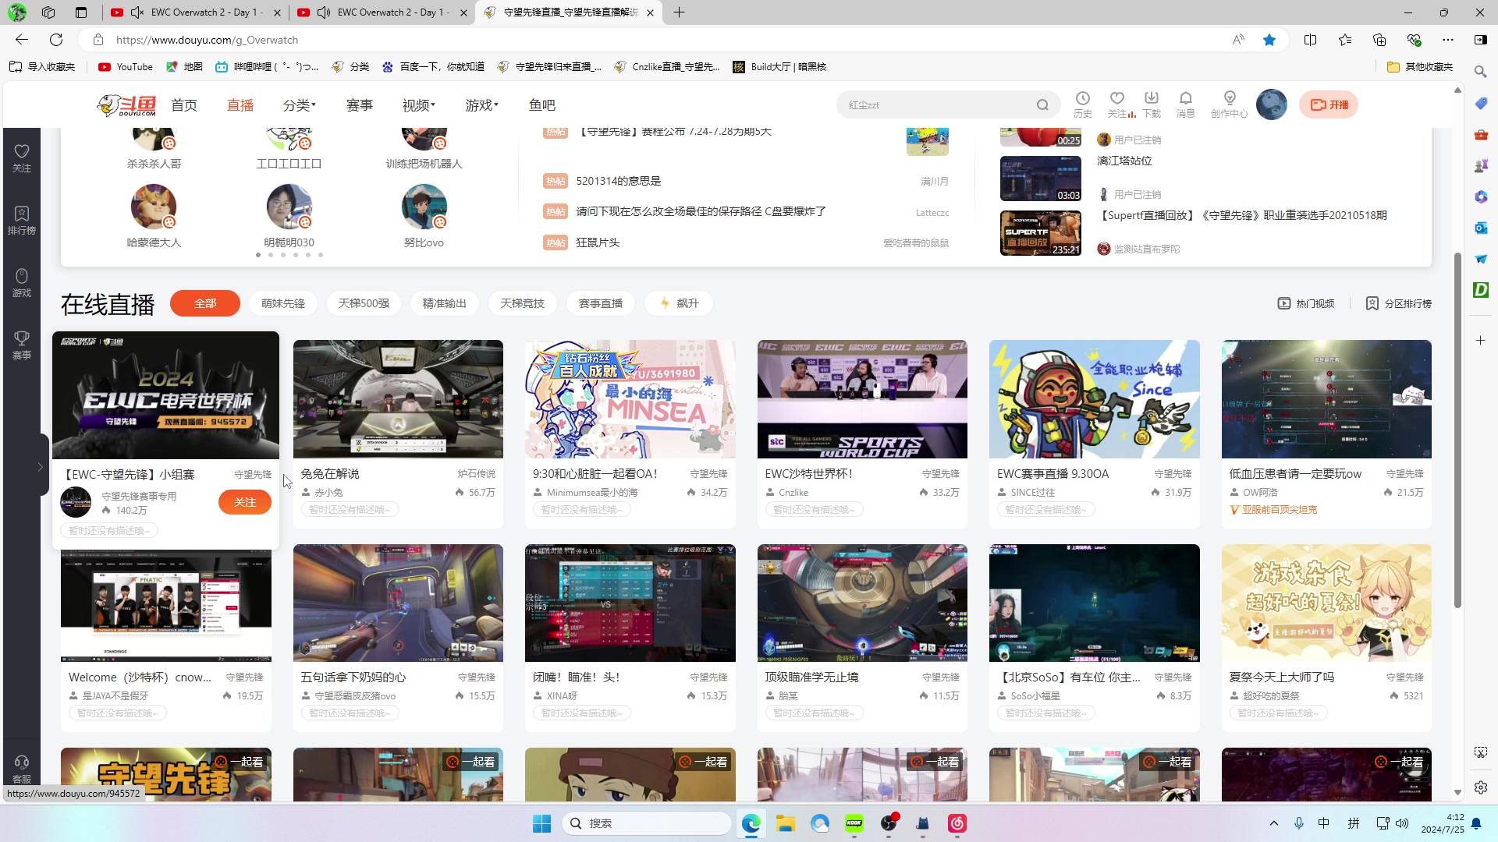Click the Douyu logo
The height and width of the screenshot is (842, 1498).
pyautogui.click(x=126, y=104)
